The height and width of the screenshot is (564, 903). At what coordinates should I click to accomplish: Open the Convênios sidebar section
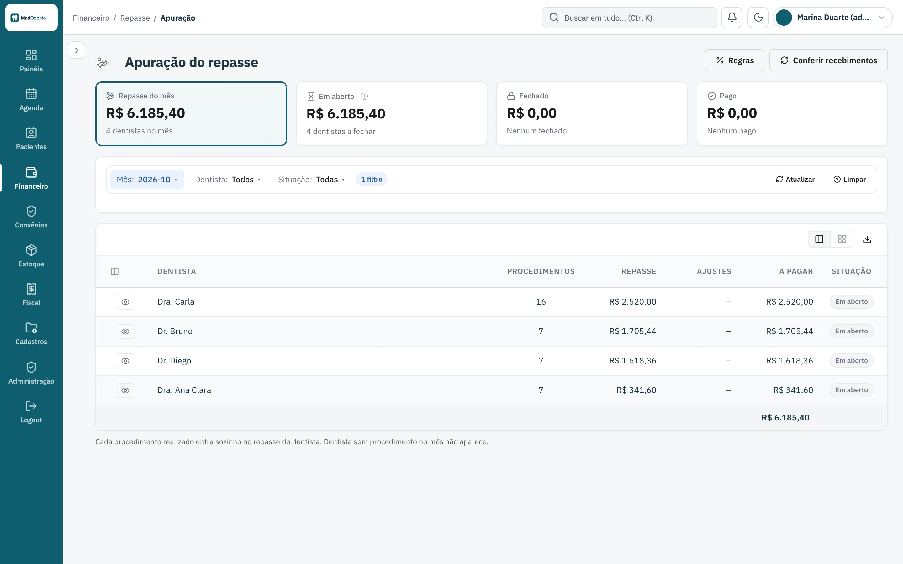coord(31,217)
